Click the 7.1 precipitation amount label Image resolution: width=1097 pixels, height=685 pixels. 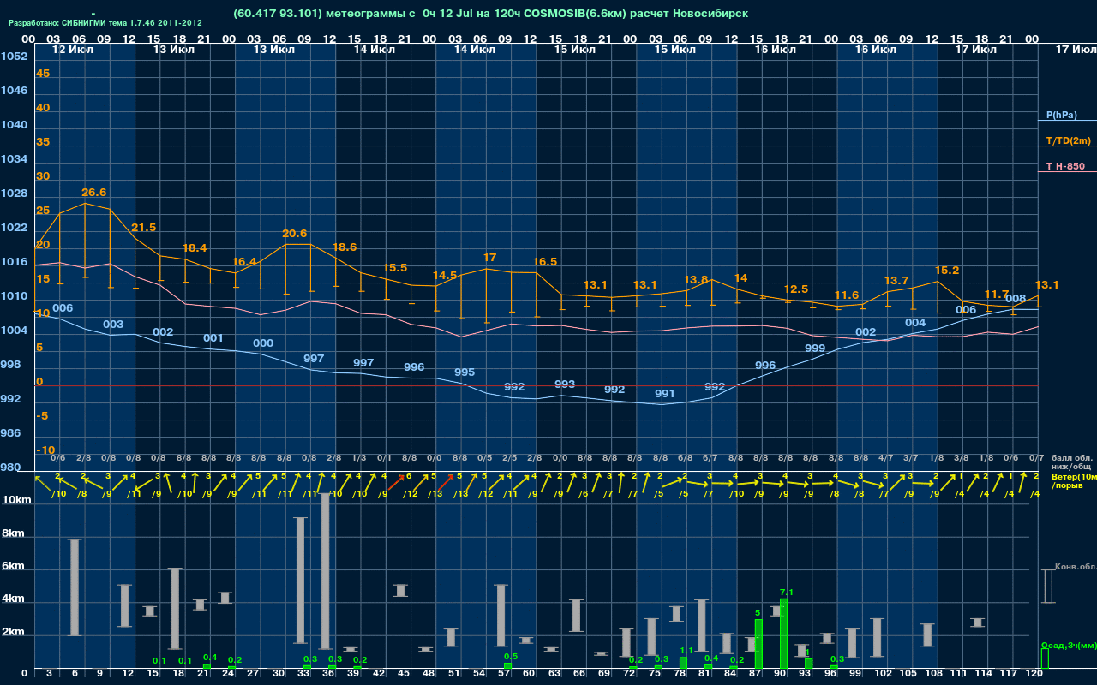[787, 593]
